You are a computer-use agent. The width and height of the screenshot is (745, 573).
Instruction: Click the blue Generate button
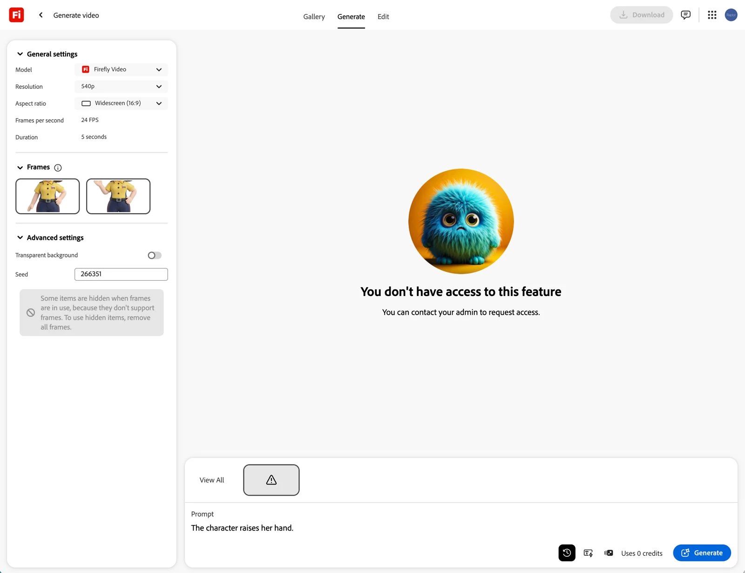[702, 553]
